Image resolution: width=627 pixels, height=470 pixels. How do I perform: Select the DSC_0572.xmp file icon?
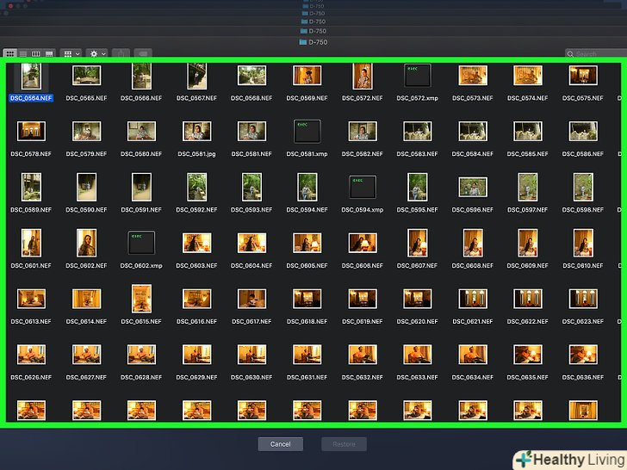[x=417, y=76]
